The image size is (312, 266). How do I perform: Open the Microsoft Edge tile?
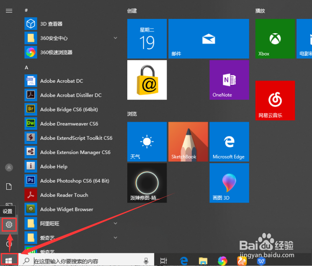[229, 142]
